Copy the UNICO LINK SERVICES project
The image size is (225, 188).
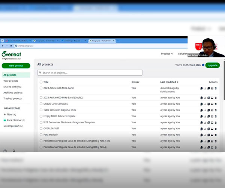[201, 104]
